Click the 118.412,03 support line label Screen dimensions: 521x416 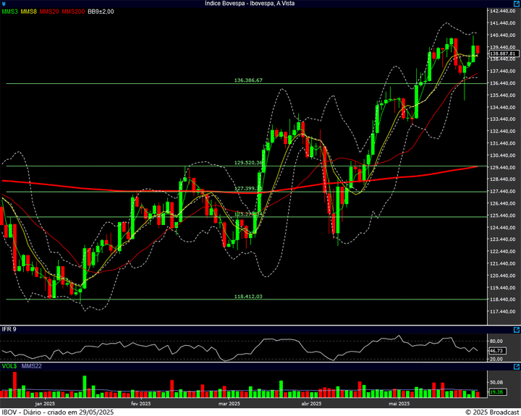[x=248, y=296]
